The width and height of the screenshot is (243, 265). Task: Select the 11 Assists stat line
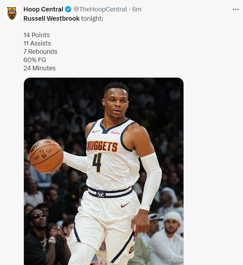click(37, 43)
